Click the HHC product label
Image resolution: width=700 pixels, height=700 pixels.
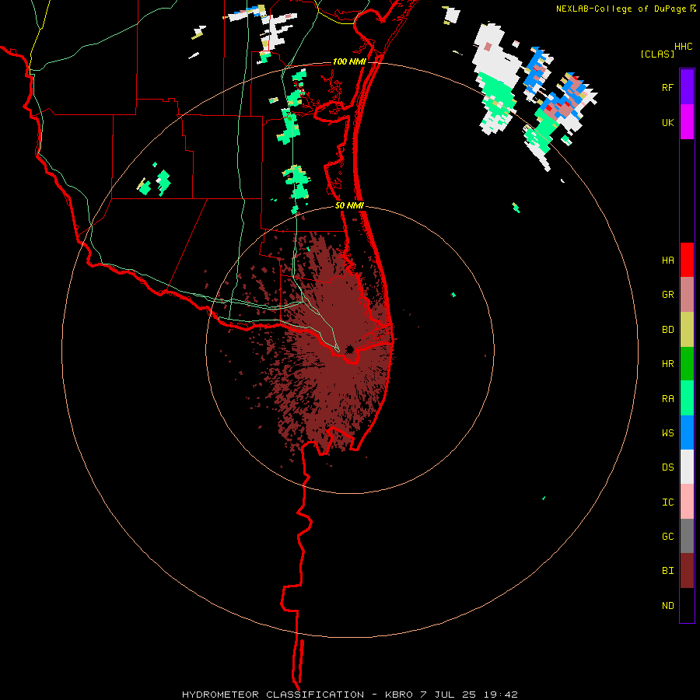[683, 47]
